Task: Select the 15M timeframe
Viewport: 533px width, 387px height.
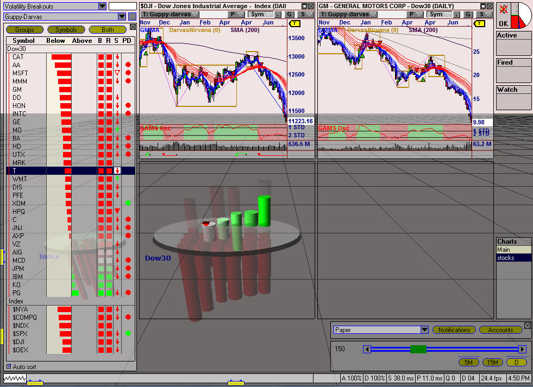Action: (493, 362)
